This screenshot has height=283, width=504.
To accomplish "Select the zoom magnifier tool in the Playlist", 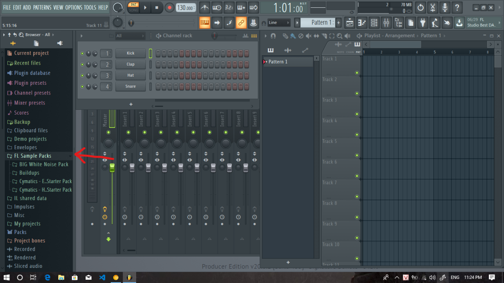I will [340, 36].
